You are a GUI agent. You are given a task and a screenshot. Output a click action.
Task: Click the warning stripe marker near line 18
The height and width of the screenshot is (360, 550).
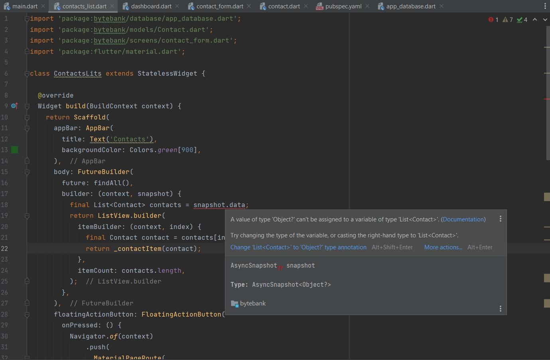[547, 197]
